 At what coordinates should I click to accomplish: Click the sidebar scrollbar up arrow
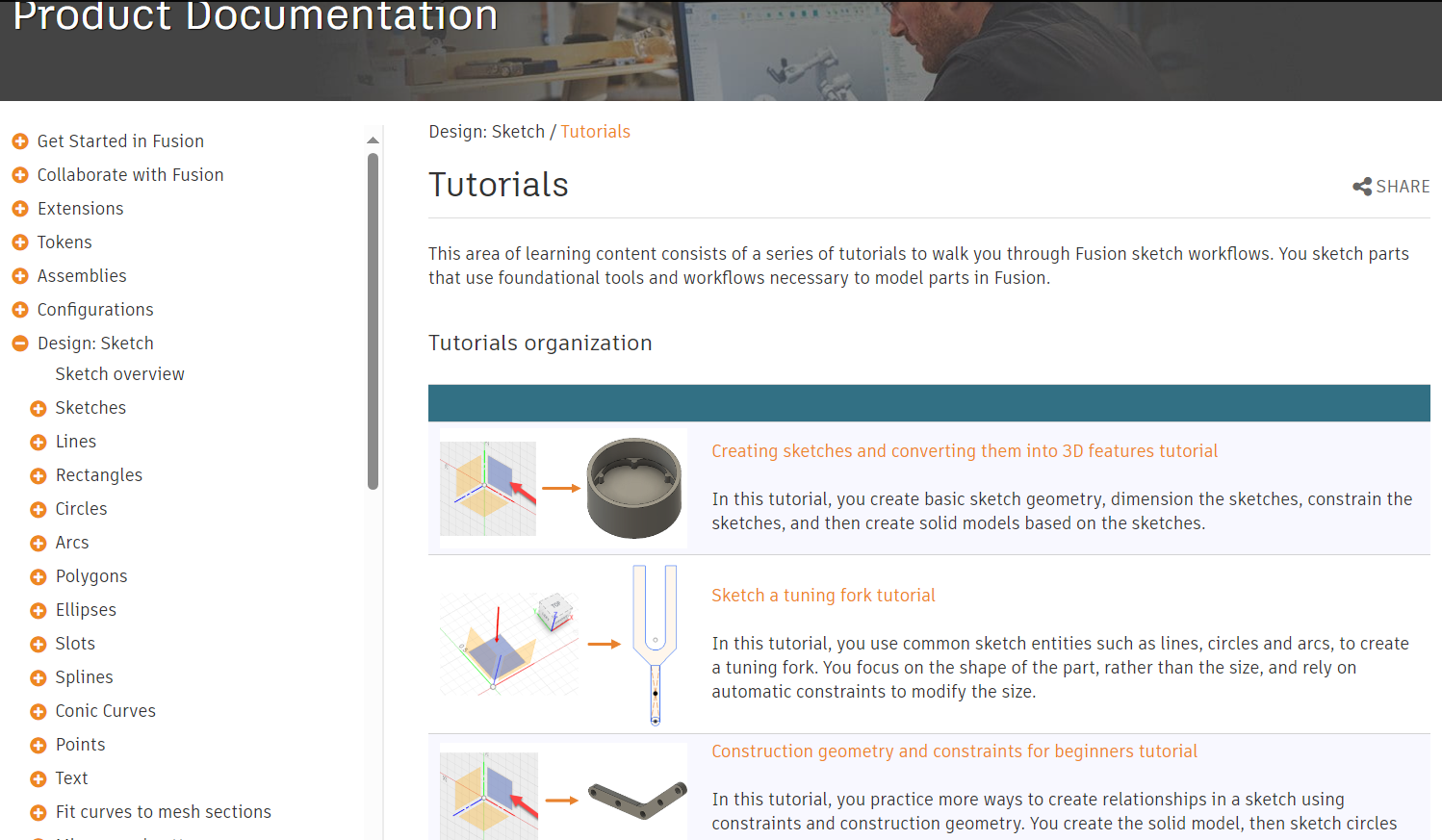(373, 140)
